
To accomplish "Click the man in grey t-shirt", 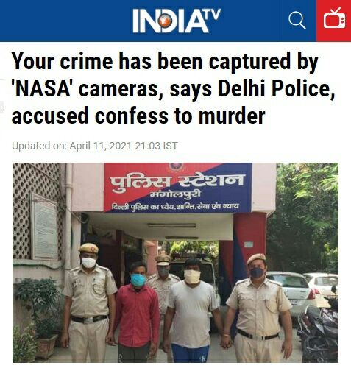I will (x=193, y=311).
